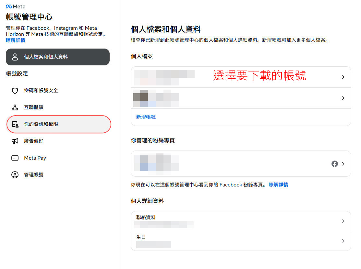Click the megaphone icon for 廣告偏好
Viewport: 361px width, 269px height.
click(15, 141)
